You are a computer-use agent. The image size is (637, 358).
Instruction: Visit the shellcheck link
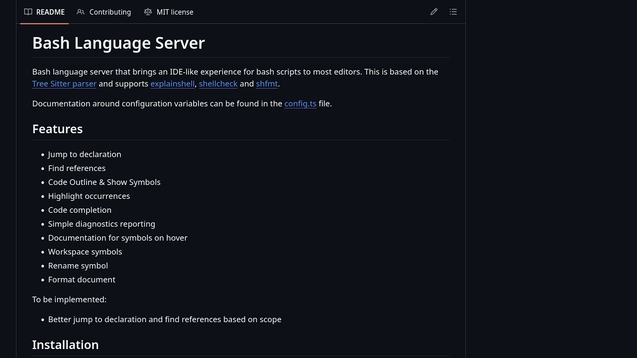(x=218, y=84)
